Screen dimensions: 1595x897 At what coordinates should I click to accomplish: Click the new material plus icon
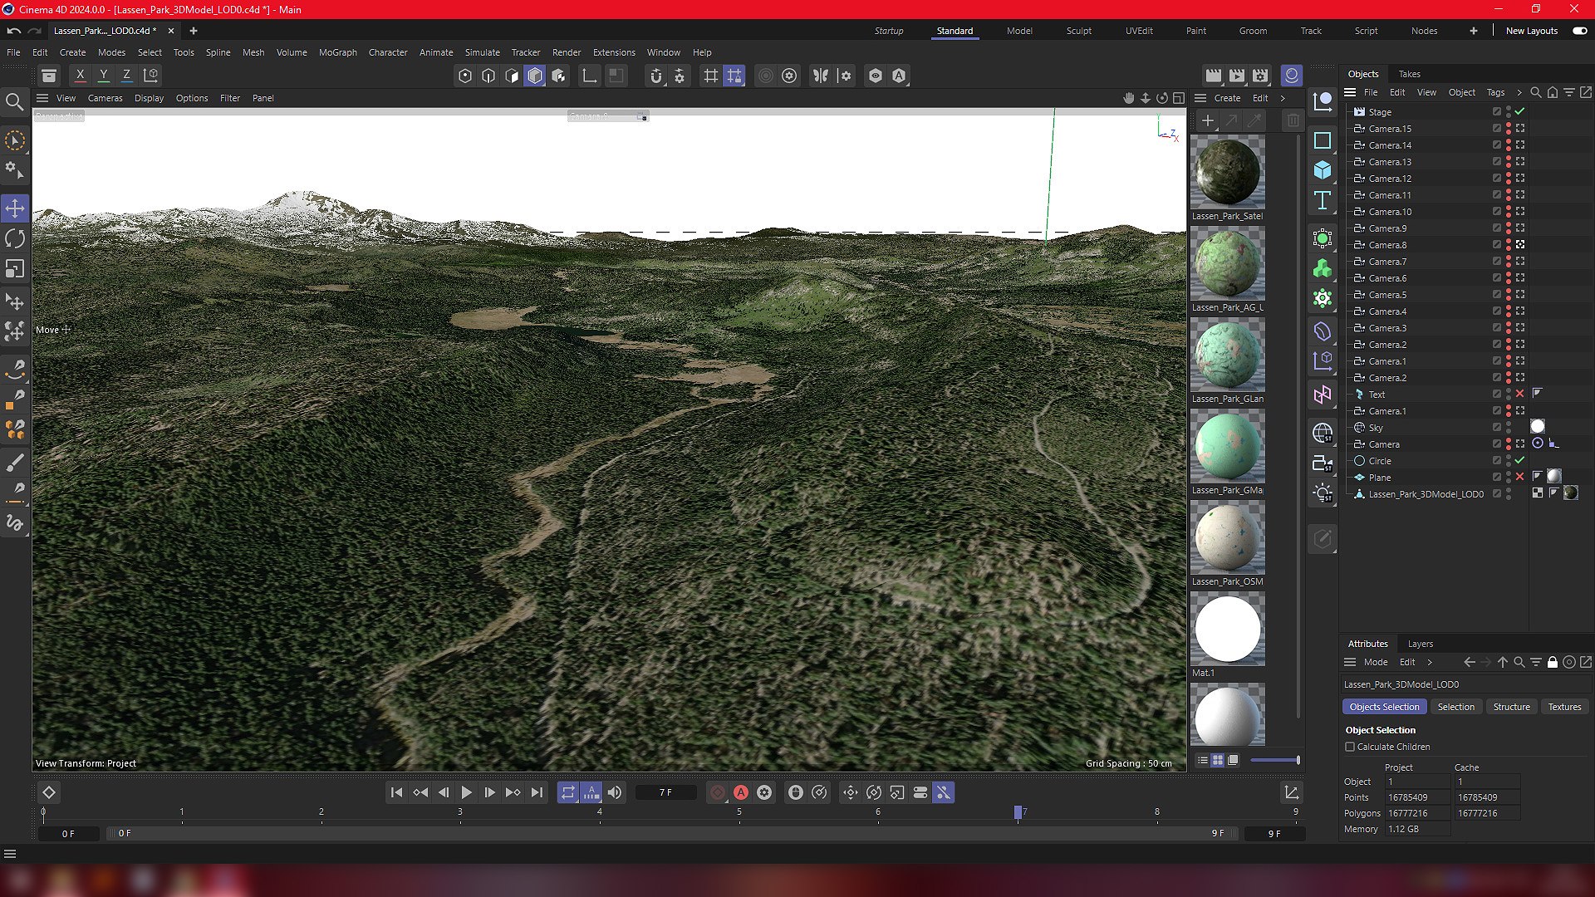(1209, 121)
